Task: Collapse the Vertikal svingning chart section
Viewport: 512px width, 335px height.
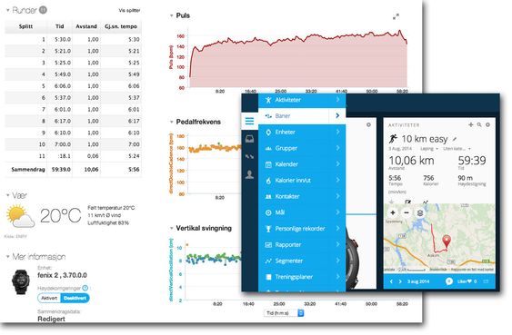Action: 172,228
